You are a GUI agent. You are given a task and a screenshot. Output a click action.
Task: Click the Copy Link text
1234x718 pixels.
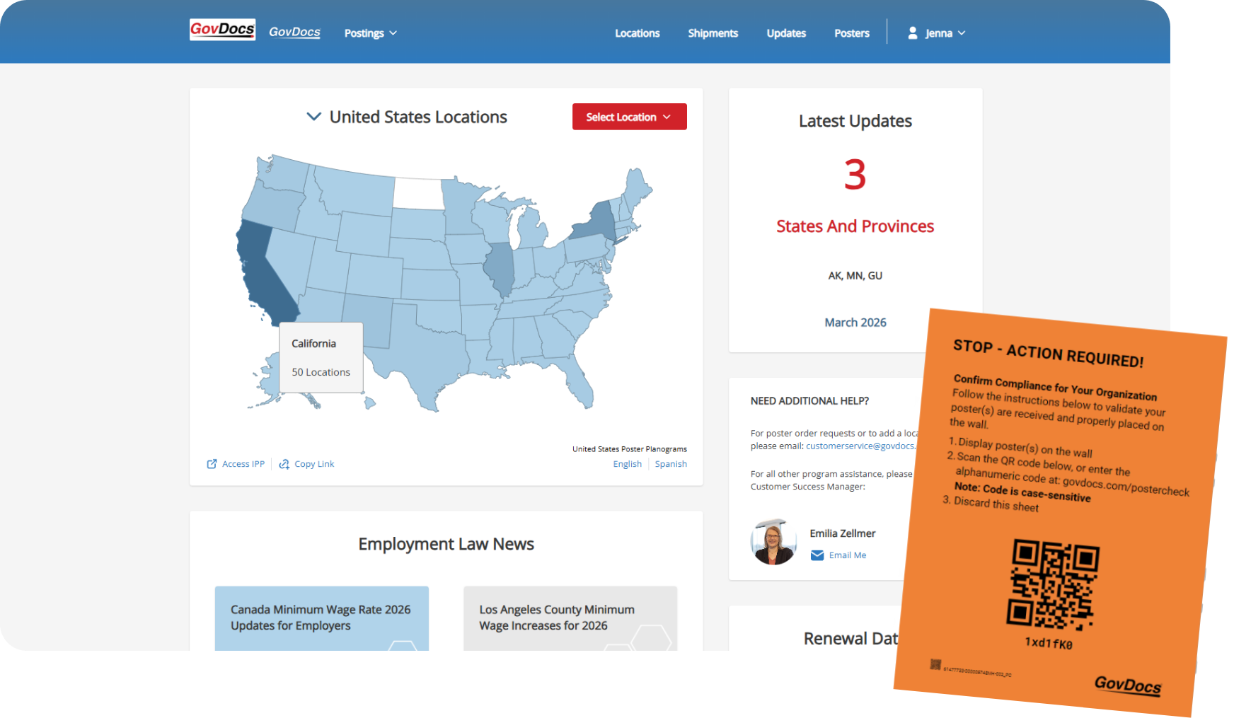point(314,464)
